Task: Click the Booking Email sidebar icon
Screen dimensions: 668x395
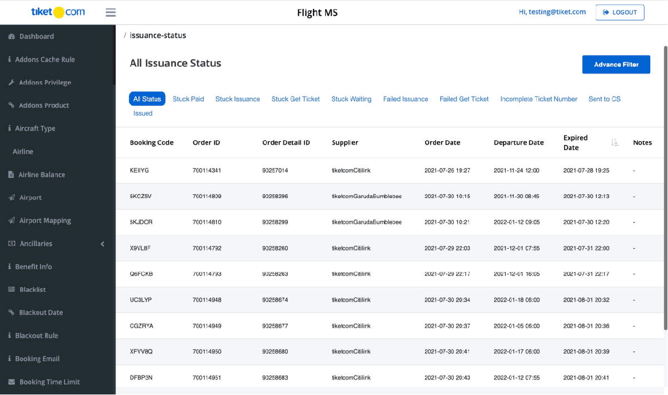Action: click(10, 358)
